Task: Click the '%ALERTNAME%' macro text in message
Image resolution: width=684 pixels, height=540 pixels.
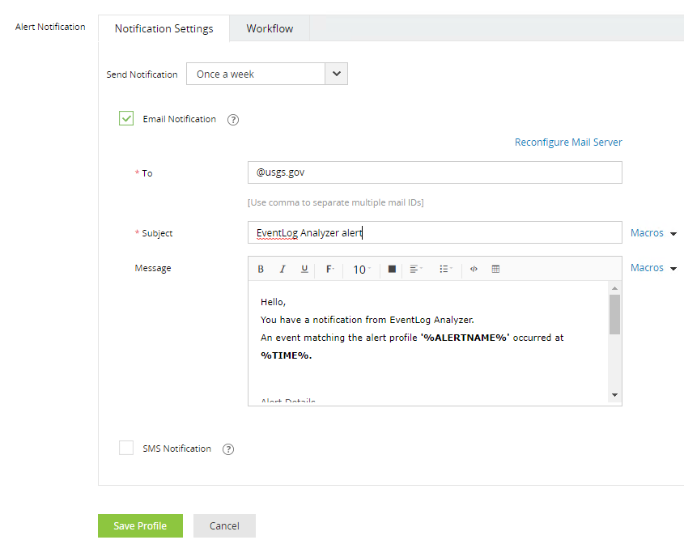Action: pos(465,338)
